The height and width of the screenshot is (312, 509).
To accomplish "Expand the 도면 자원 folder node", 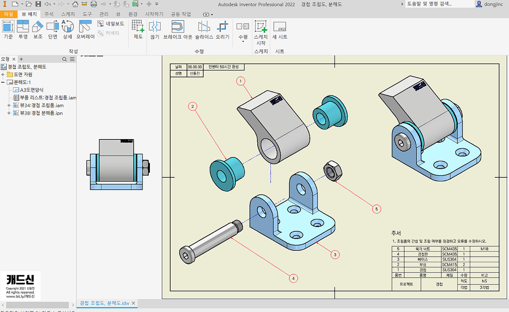I will pos(3,75).
